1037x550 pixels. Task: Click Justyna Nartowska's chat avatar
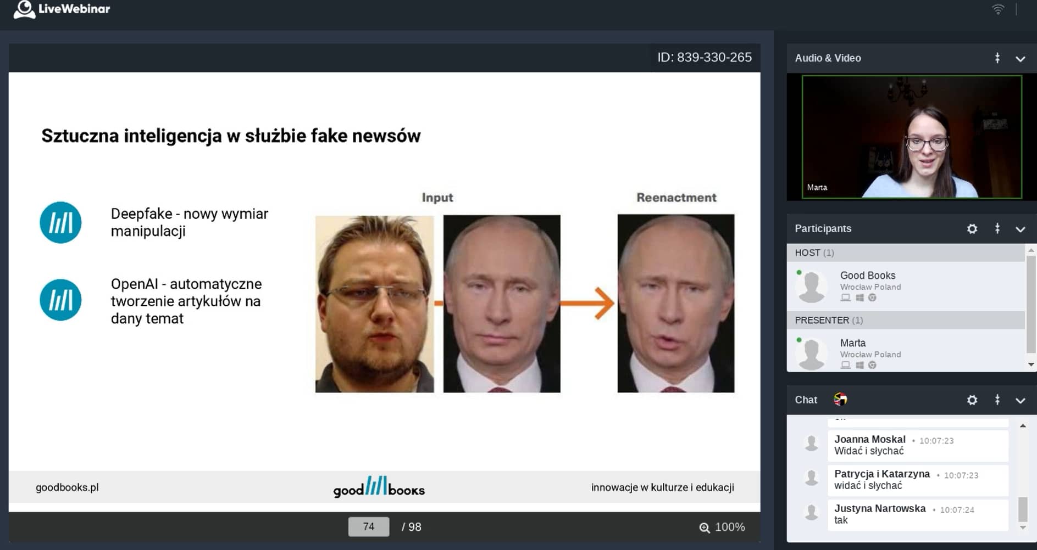[811, 512]
